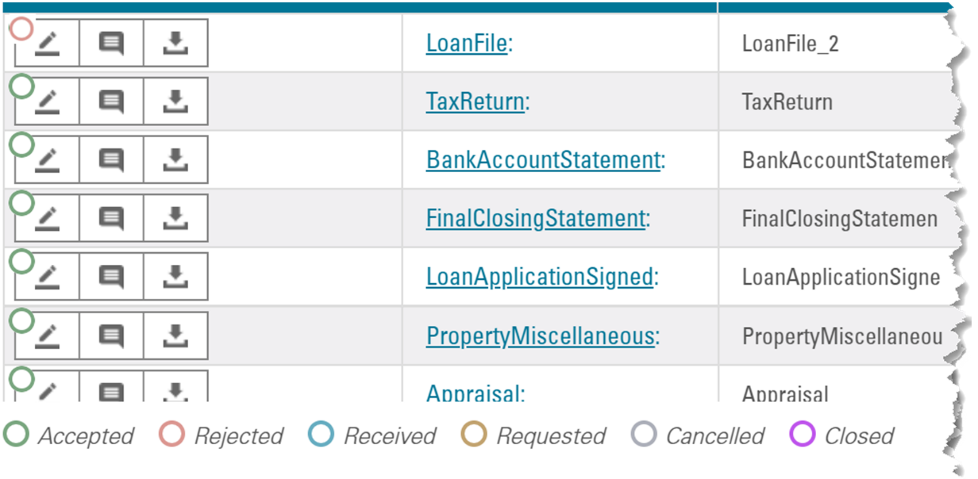978x479 pixels.
Task: Edit the PropertyMiscellaneous row
Action: point(47,336)
